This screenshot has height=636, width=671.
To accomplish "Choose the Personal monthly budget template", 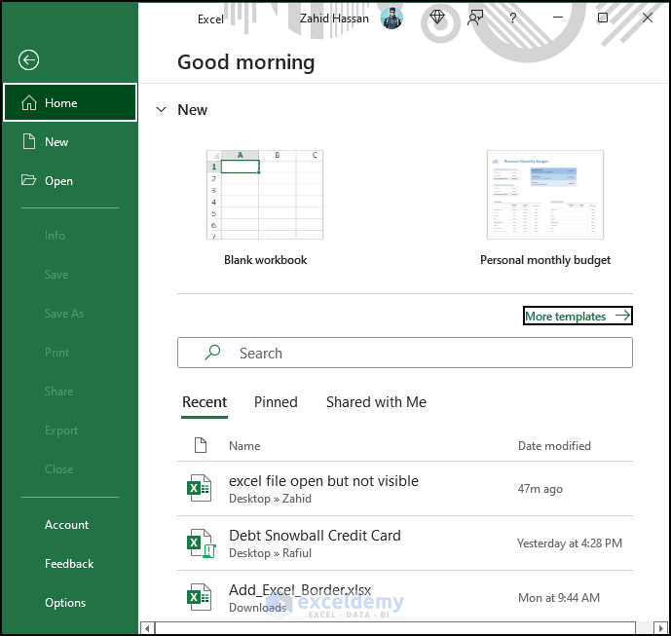I will click(x=545, y=195).
